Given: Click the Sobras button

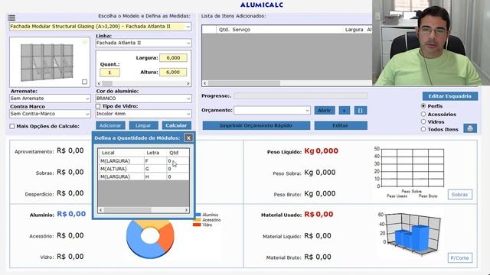Looking at the screenshot, I should click(x=459, y=195).
